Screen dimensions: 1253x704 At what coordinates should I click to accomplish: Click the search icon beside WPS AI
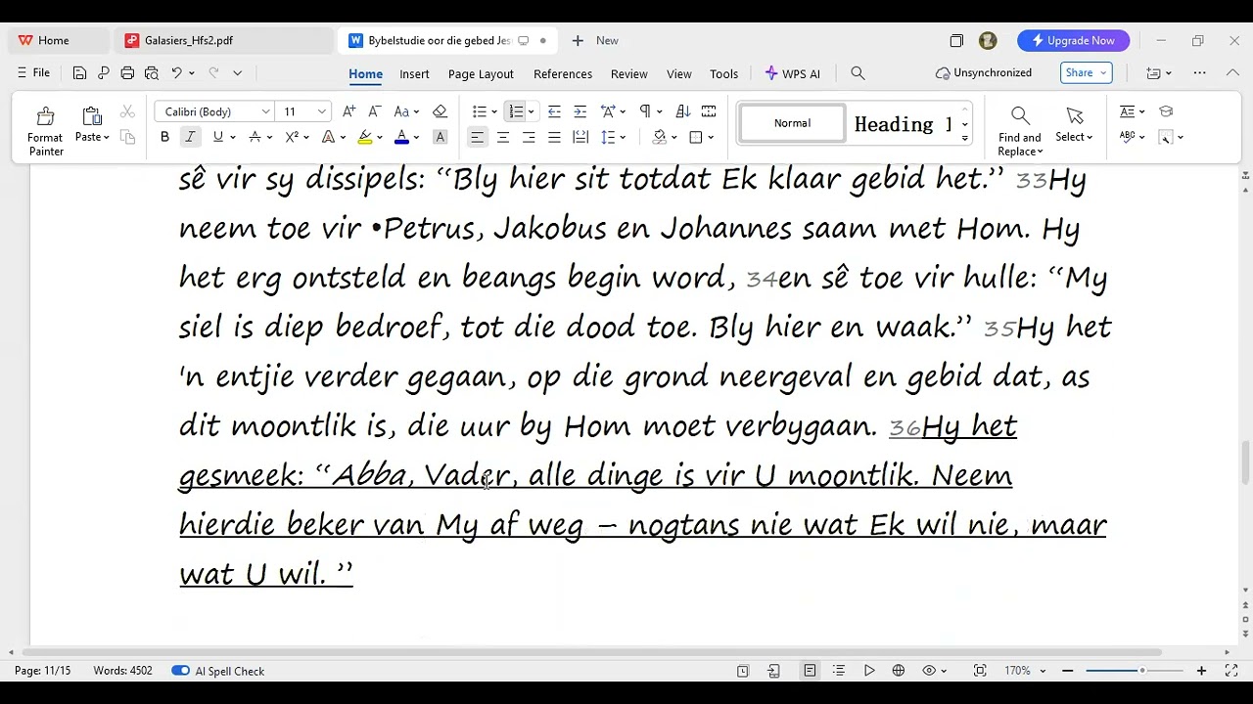[858, 73]
